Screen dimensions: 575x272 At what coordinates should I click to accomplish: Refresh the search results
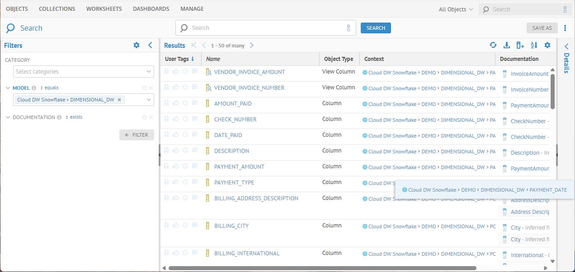493,45
